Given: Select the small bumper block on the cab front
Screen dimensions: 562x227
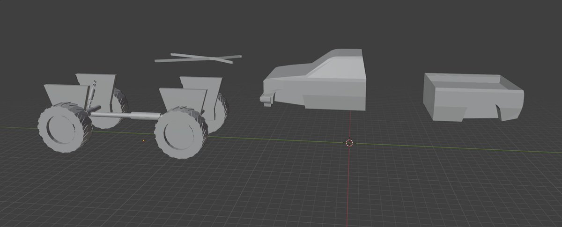Looking at the screenshot, I should click(x=267, y=98).
